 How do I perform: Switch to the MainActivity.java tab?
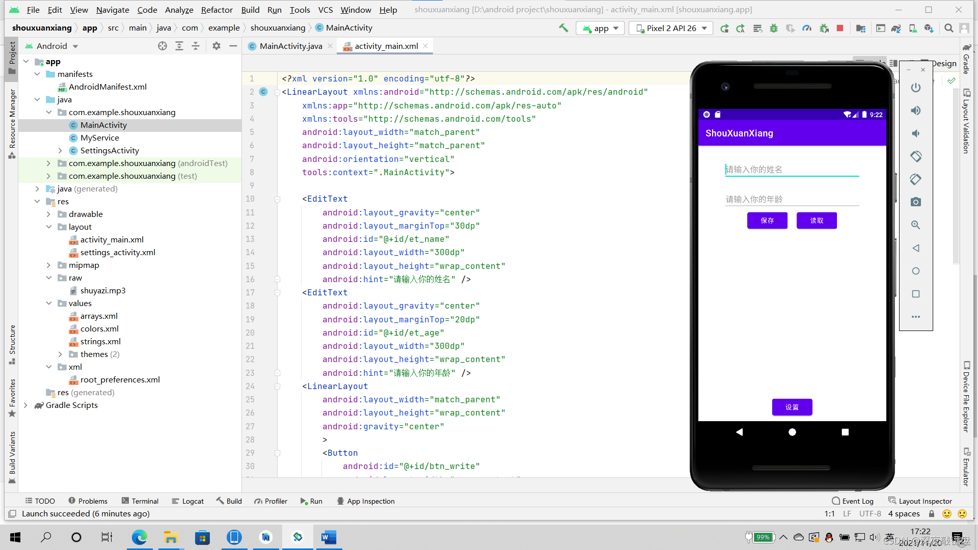click(x=290, y=46)
